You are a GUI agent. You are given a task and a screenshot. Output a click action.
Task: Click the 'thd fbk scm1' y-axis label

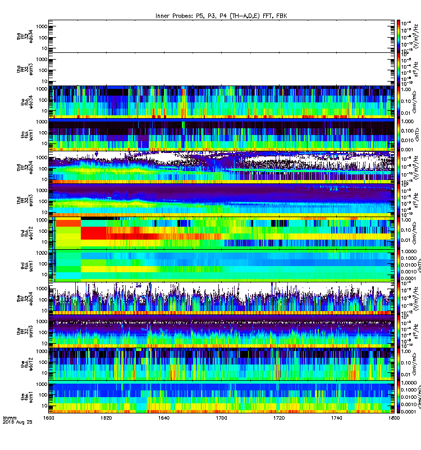(27, 265)
